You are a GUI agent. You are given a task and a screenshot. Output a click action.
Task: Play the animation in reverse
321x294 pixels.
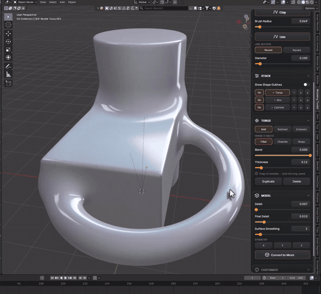(61, 278)
